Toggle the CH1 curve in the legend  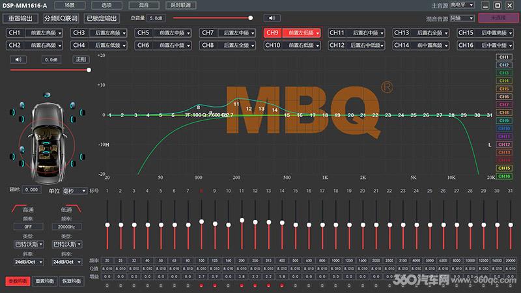tap(503, 57)
